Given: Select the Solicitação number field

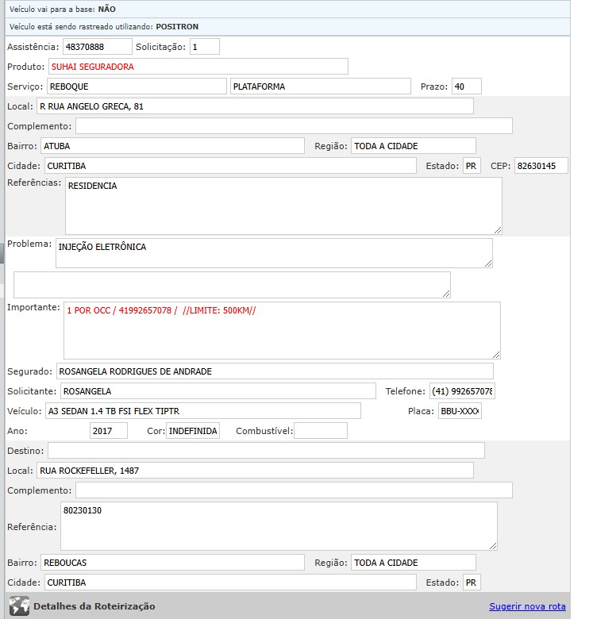Looking at the screenshot, I should (x=205, y=47).
